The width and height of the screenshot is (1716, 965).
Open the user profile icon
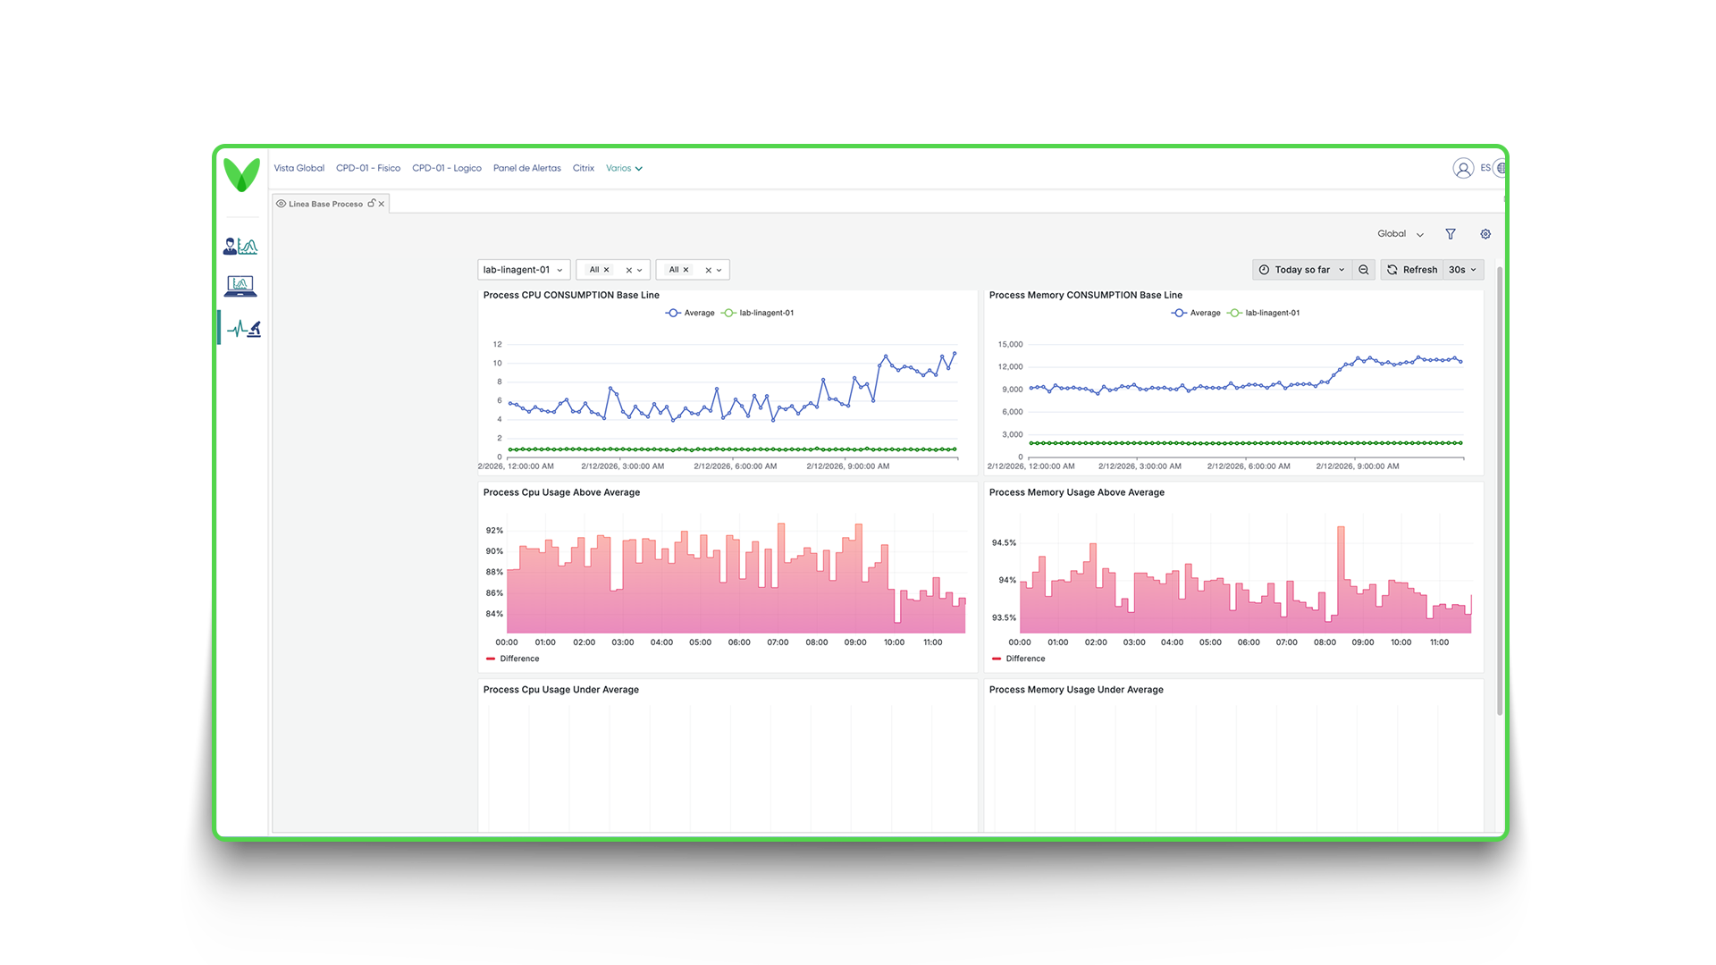pos(1463,168)
